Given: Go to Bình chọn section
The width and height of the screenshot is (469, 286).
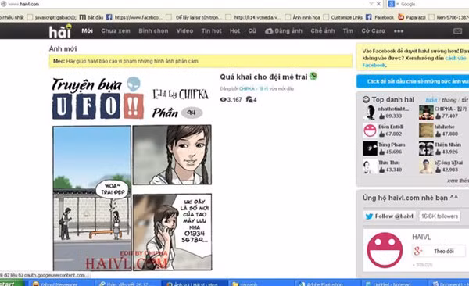Looking at the screenshot, I should (153, 30).
